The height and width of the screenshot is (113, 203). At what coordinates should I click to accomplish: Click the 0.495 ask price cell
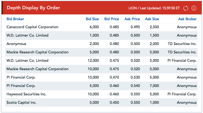(x=135, y=27)
